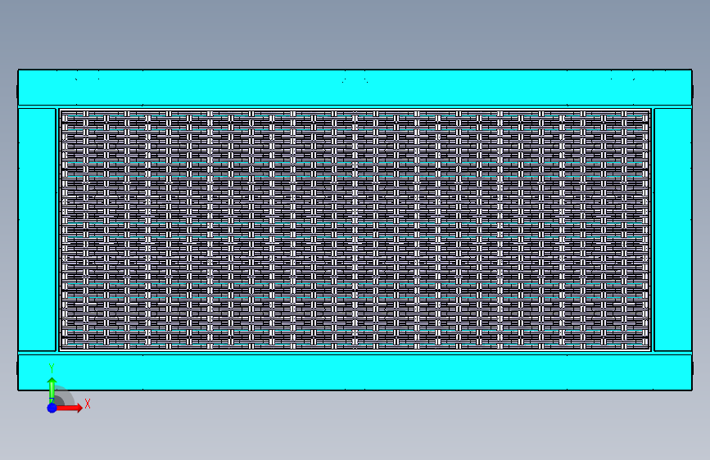Click the green Y axis arrow of the triad
Viewport: 710px width, 460px height.
coord(52,390)
